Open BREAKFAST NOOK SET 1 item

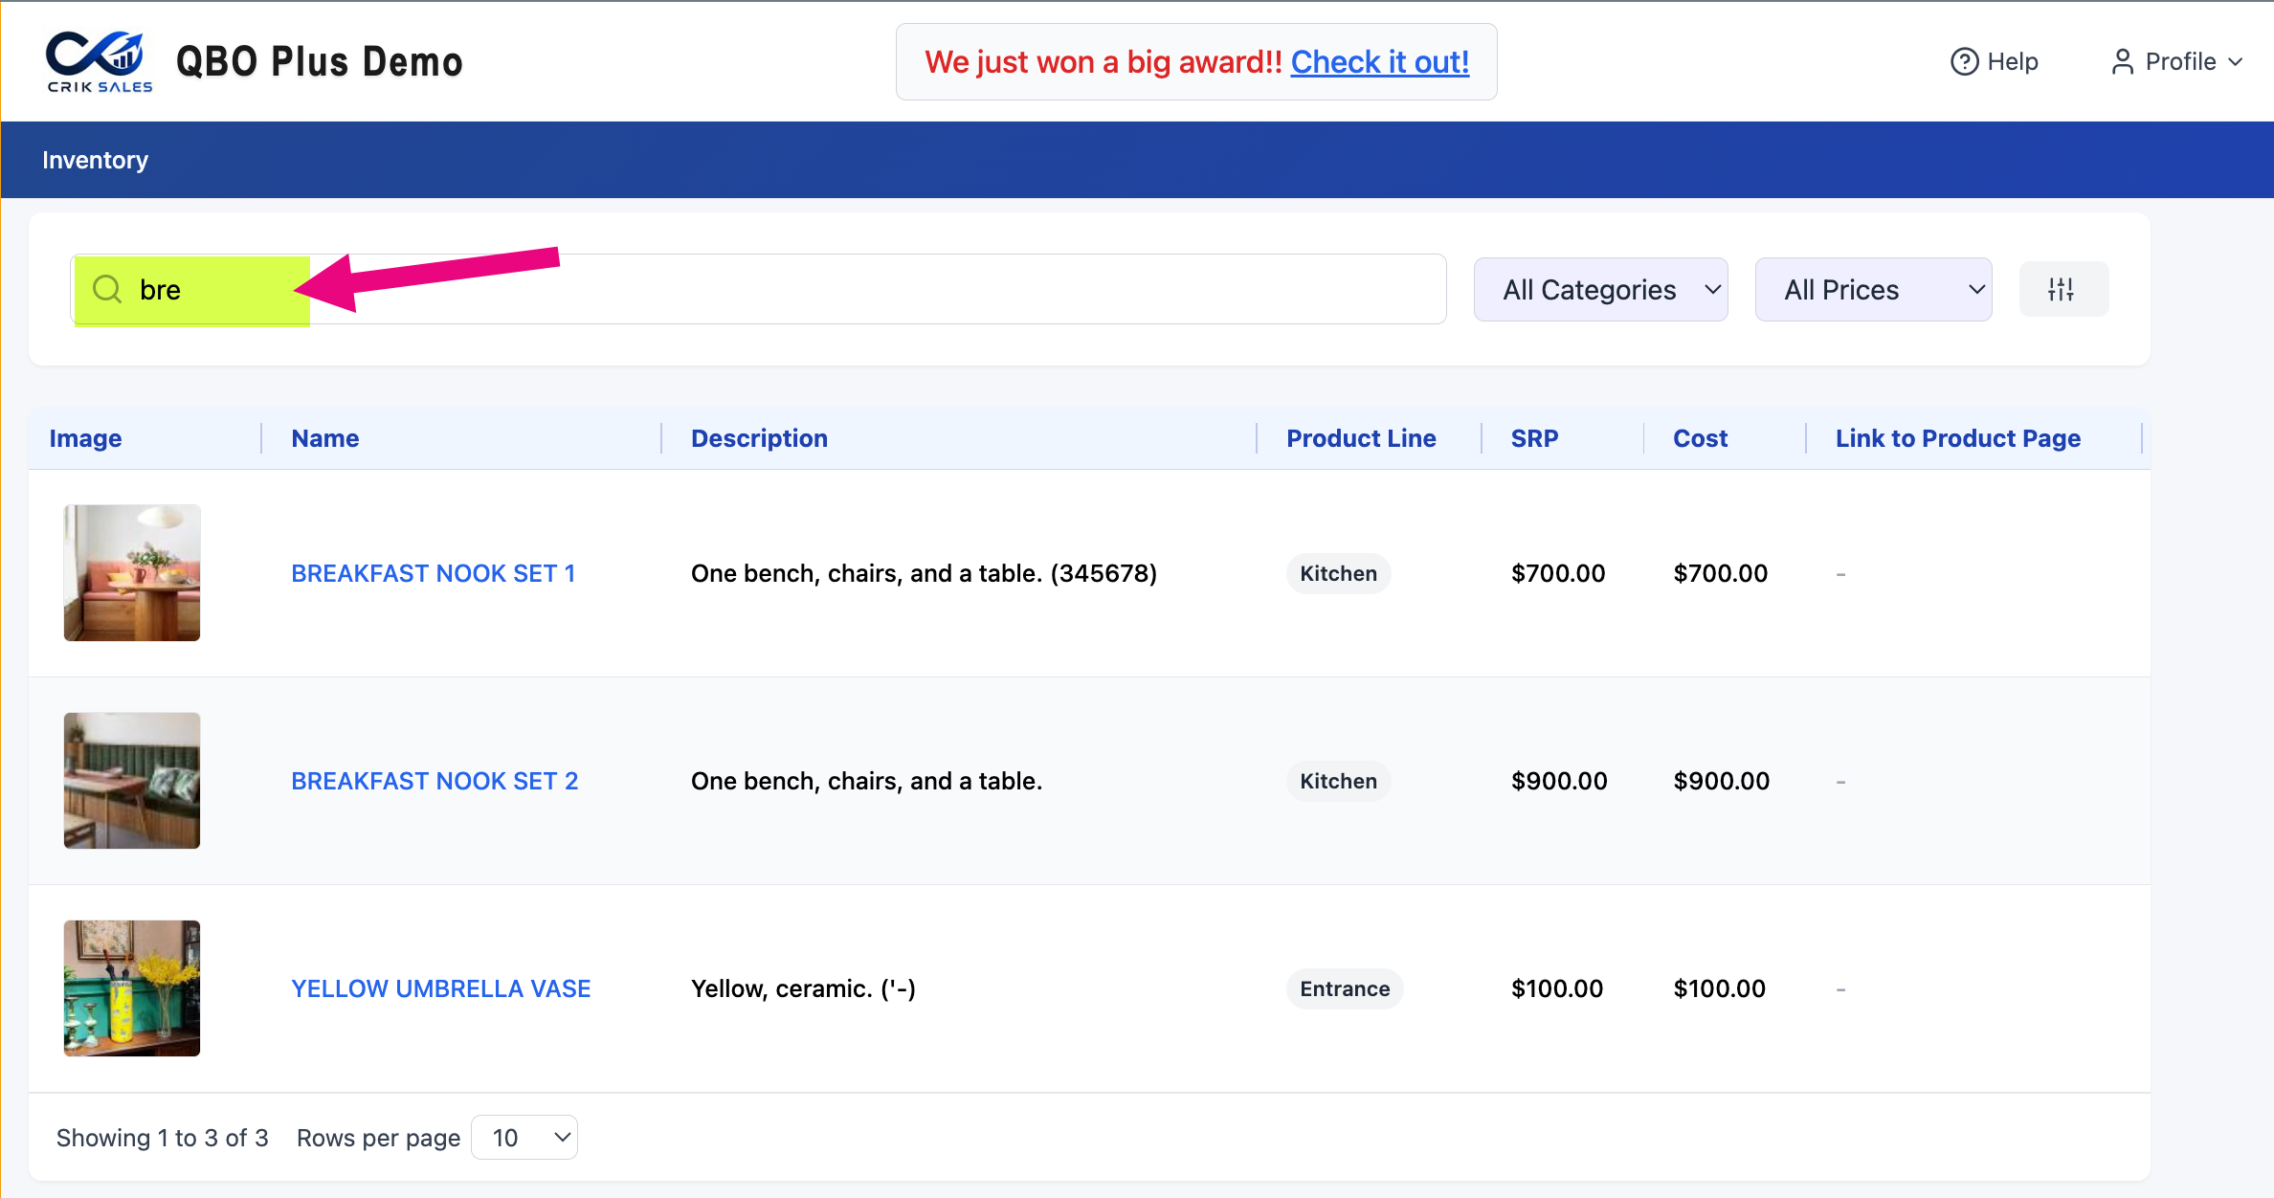433,573
